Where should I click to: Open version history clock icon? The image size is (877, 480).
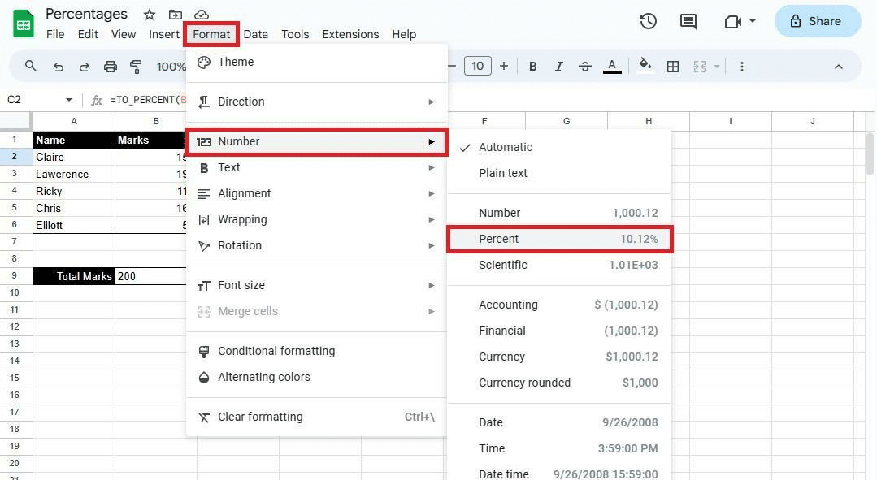tap(648, 21)
